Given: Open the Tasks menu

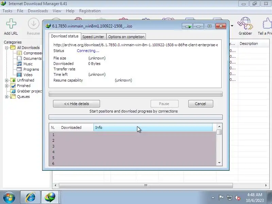Looking at the screenshot, I should click(7, 11).
